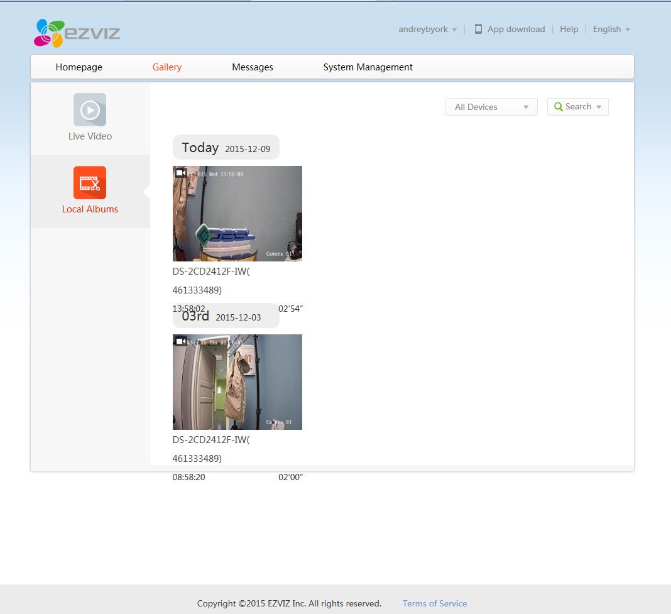
Task: Click the Help link
Action: tap(569, 29)
